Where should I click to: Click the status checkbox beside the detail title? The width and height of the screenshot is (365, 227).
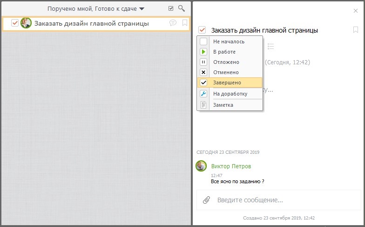point(202,30)
